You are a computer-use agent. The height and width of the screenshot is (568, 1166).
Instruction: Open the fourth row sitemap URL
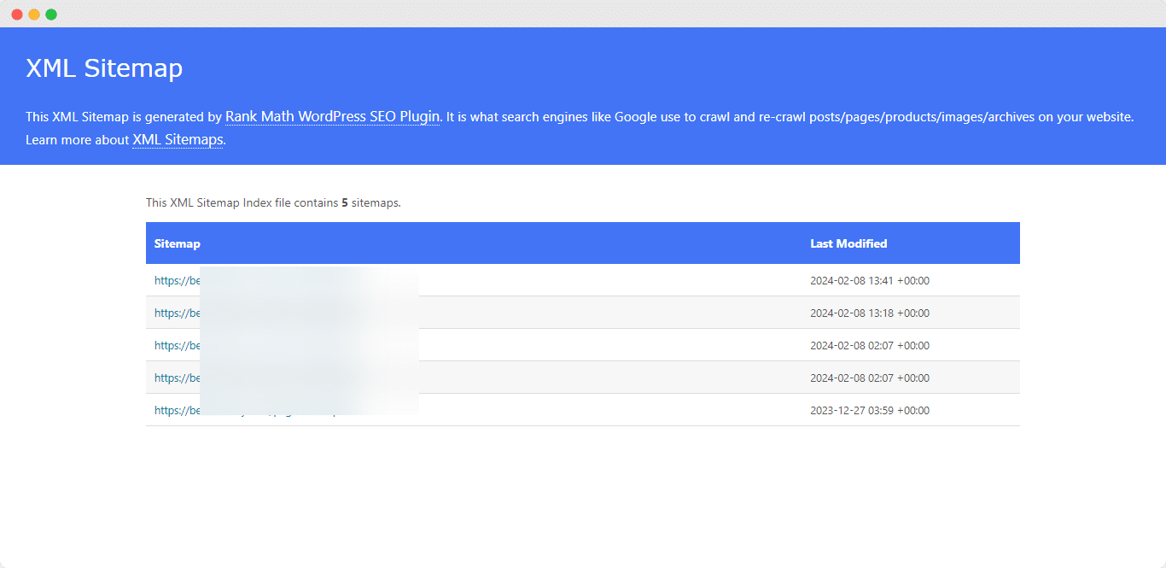pyautogui.click(x=177, y=378)
